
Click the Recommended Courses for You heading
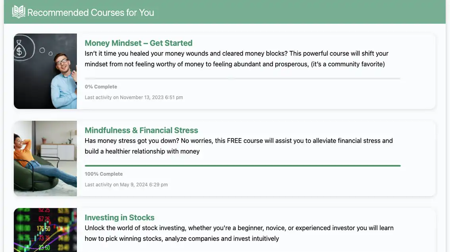point(91,13)
